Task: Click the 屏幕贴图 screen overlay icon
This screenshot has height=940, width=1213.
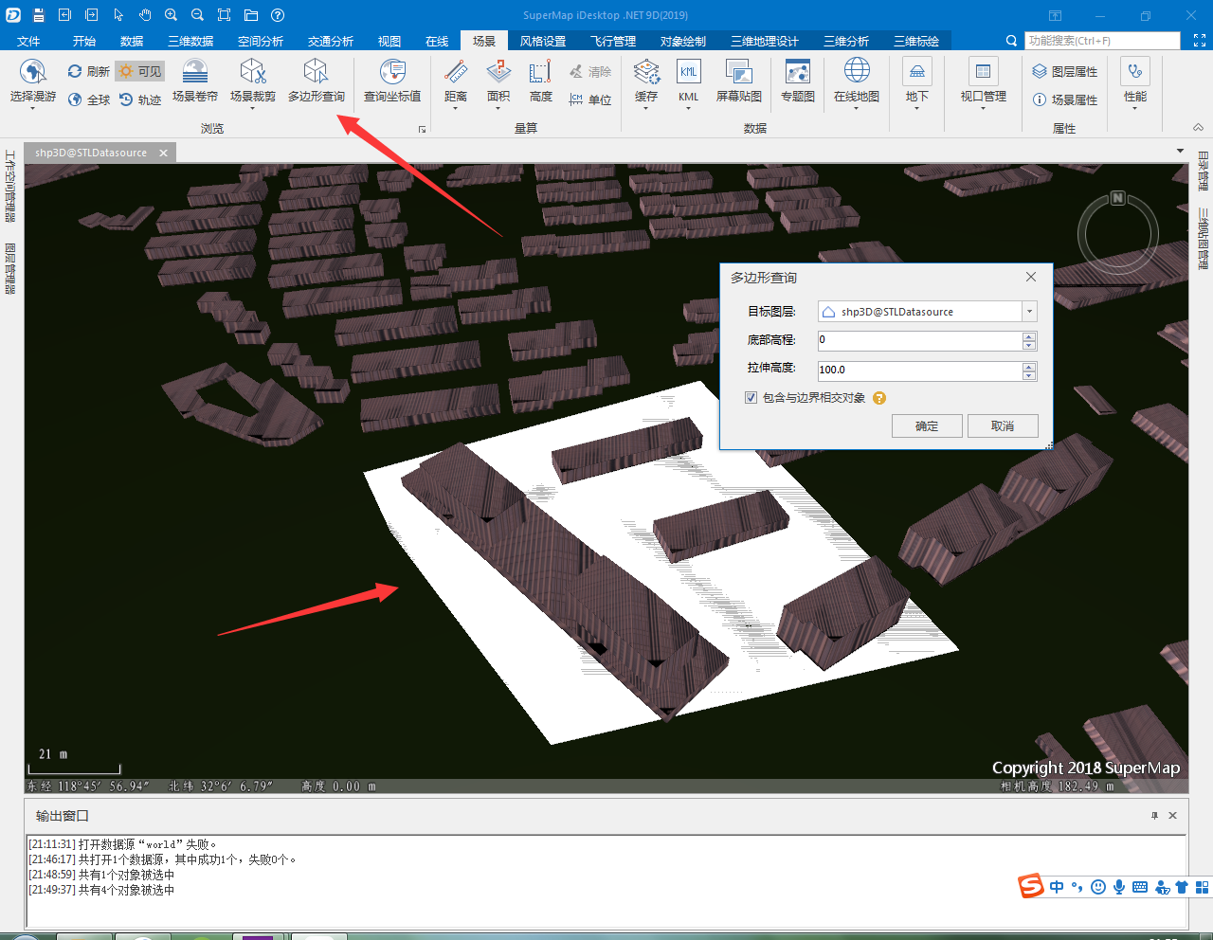Action: pos(739,72)
